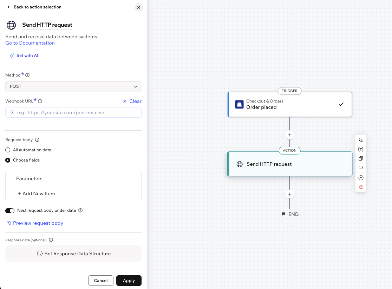Select the Choose fields radio button
The image size is (392, 289).
tap(8, 160)
